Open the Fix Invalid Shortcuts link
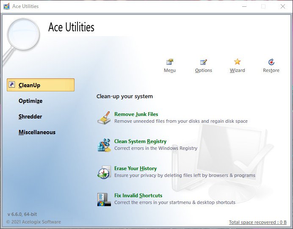This screenshot has height=229, width=293. tap(138, 196)
